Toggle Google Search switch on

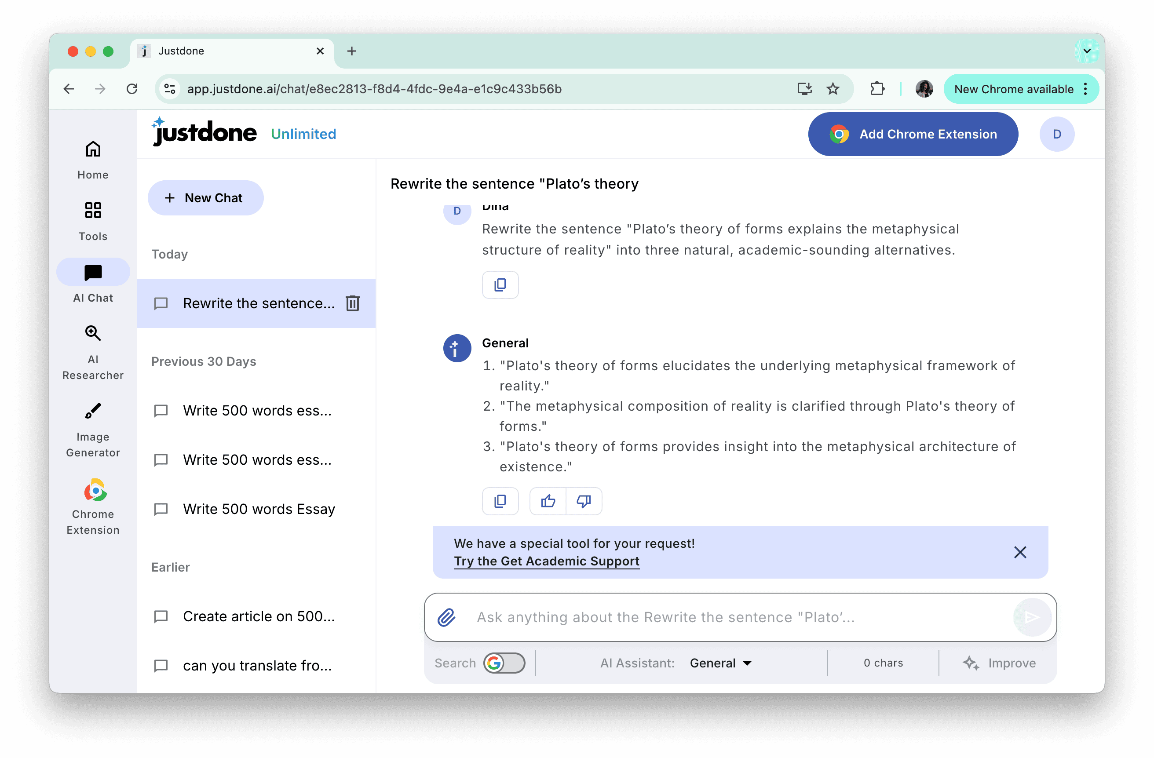504,663
